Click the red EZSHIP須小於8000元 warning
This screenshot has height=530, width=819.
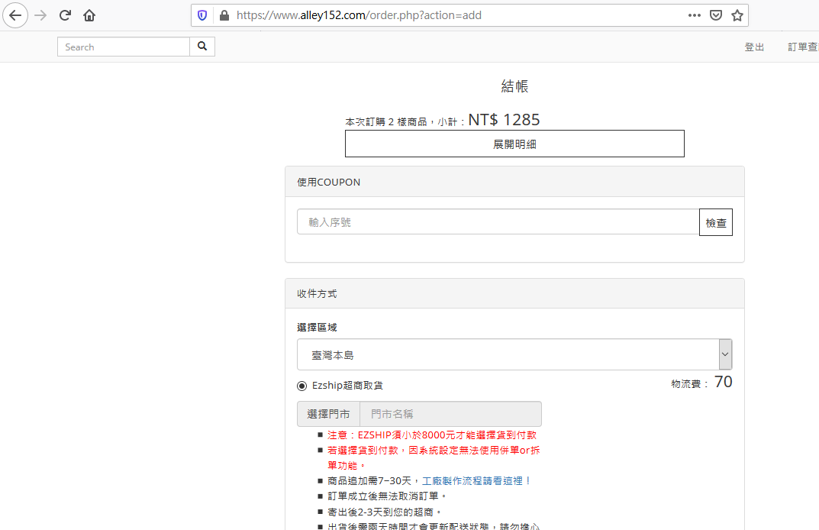click(x=431, y=435)
